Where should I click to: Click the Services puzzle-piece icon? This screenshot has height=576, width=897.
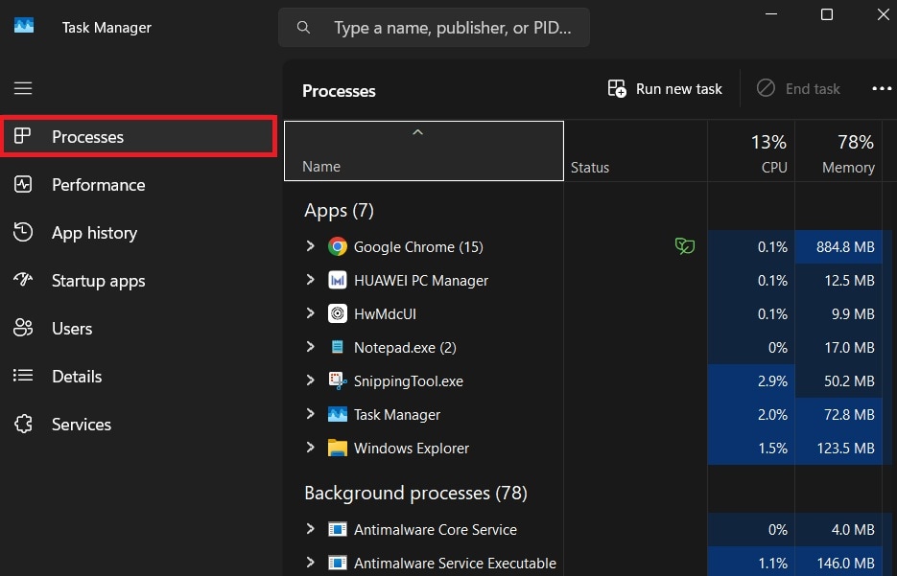click(23, 424)
